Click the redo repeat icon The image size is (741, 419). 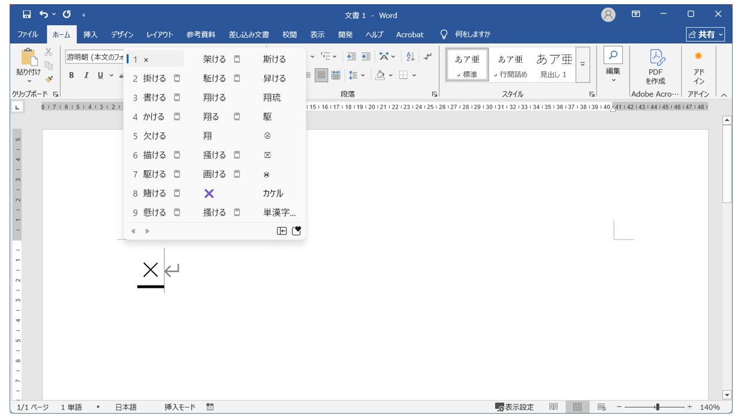(x=67, y=14)
